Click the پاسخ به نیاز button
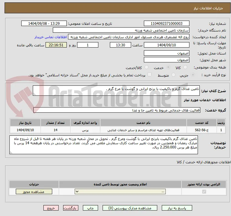The width and height of the screenshot is (231, 216). (177, 208)
